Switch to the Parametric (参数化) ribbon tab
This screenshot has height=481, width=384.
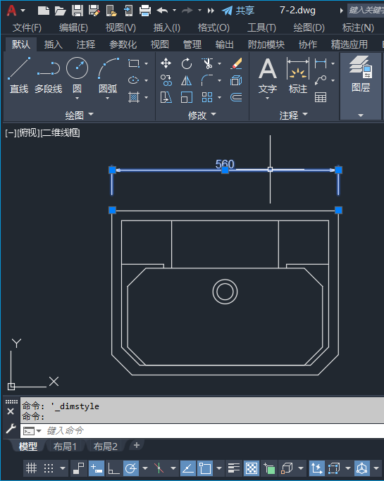pos(123,44)
